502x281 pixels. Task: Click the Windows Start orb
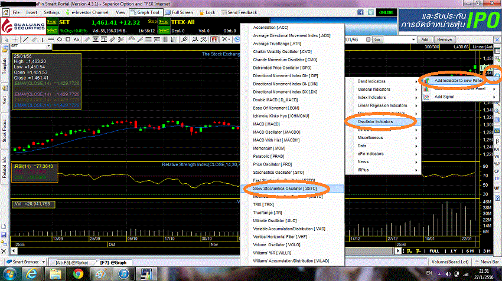click(9, 274)
